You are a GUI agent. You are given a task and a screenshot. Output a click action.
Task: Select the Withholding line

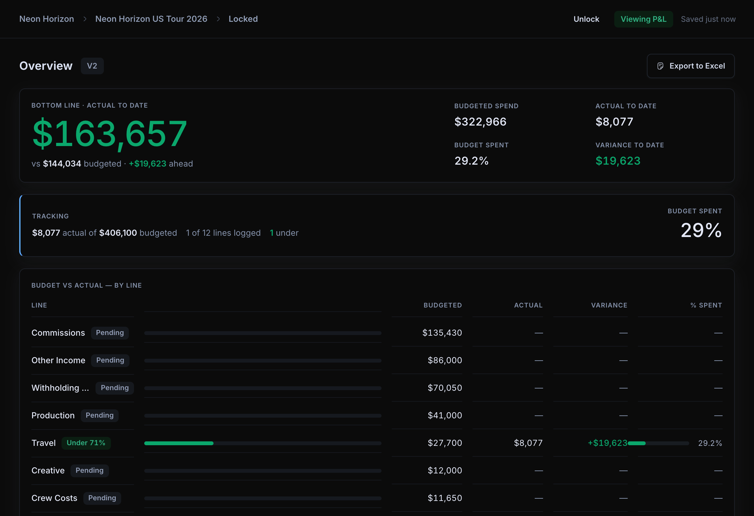point(60,388)
